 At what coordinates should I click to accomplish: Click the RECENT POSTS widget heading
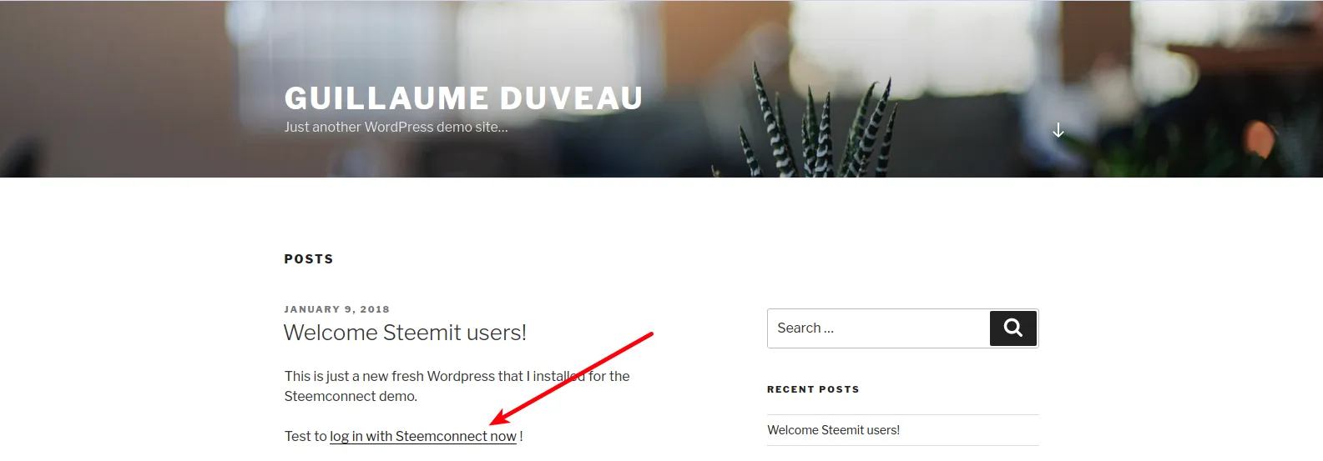(x=813, y=389)
